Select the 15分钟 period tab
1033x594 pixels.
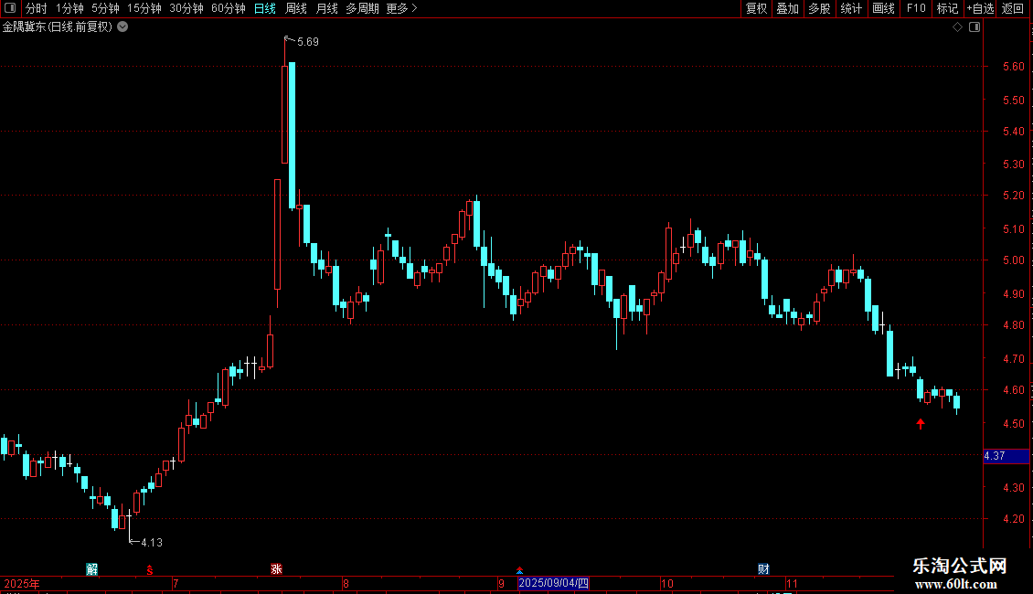(x=144, y=8)
